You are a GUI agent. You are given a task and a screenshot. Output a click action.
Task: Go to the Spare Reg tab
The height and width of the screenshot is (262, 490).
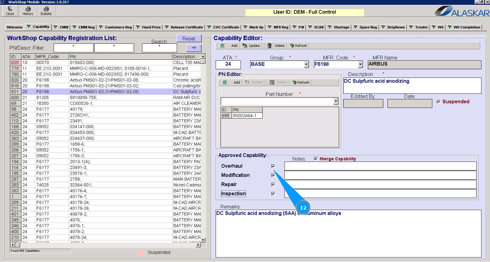pyautogui.click(x=366, y=27)
